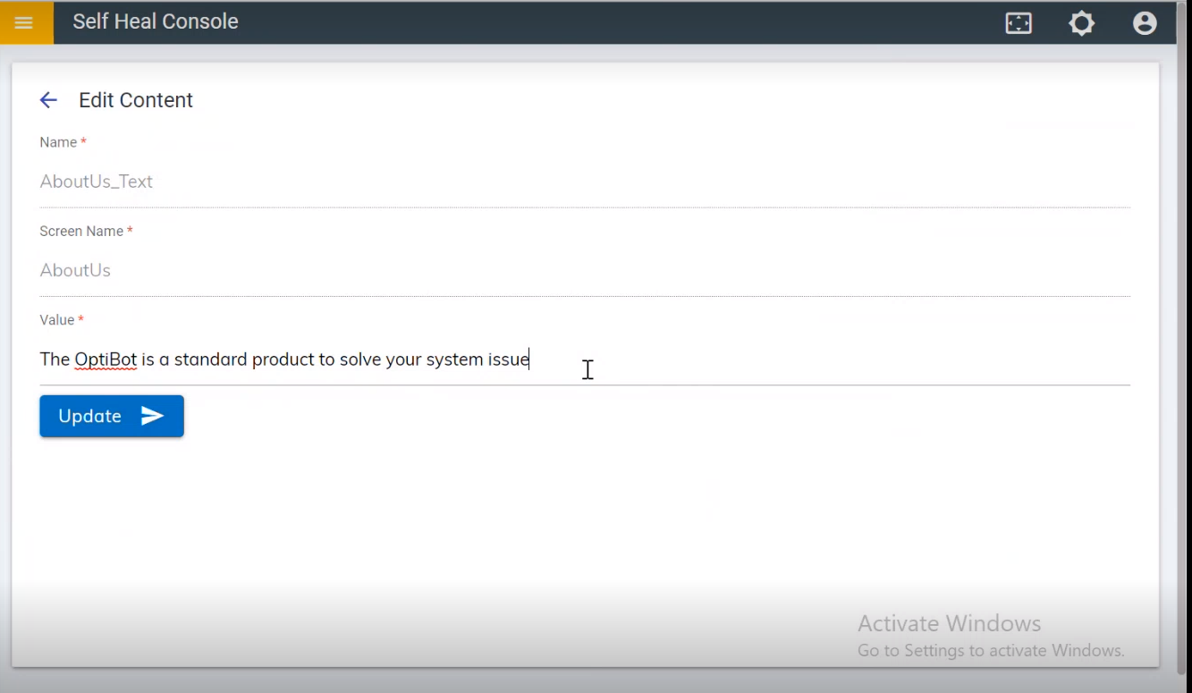Click the Value field label
The image size is (1192, 693).
(x=57, y=319)
